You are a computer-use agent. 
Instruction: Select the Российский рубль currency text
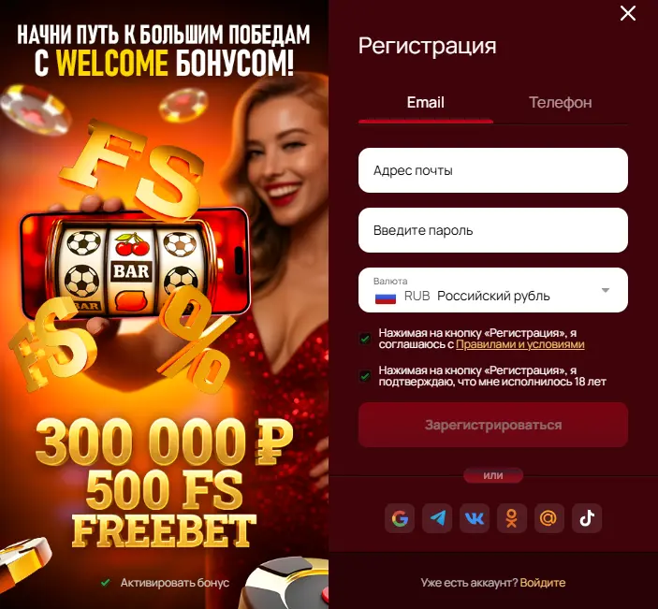tap(493, 297)
